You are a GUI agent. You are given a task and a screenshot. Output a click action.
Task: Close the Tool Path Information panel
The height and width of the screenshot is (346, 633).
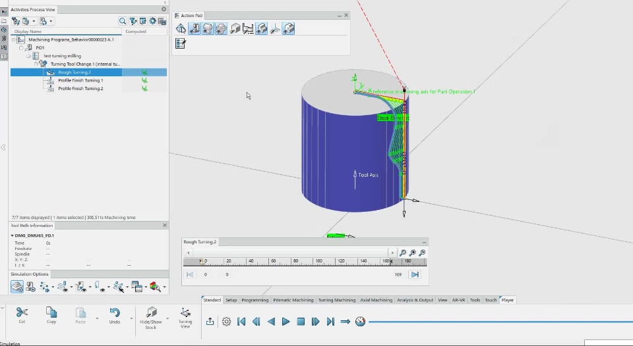(165, 226)
